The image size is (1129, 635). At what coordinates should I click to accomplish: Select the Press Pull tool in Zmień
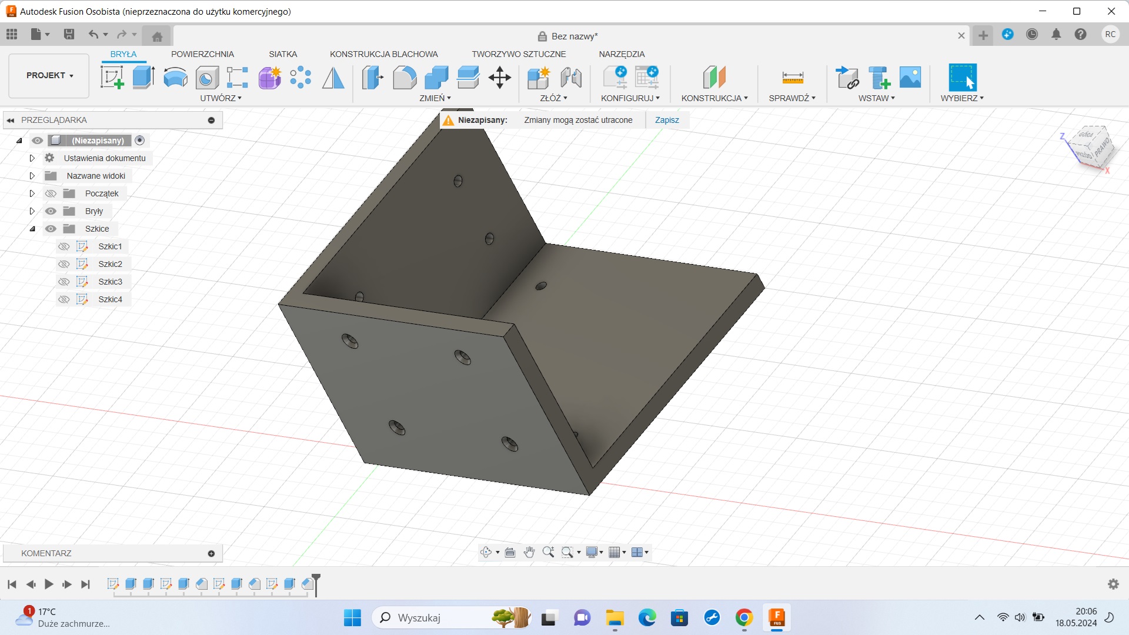point(372,77)
